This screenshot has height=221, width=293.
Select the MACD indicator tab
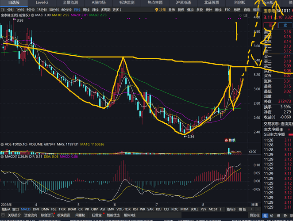coord(26,209)
